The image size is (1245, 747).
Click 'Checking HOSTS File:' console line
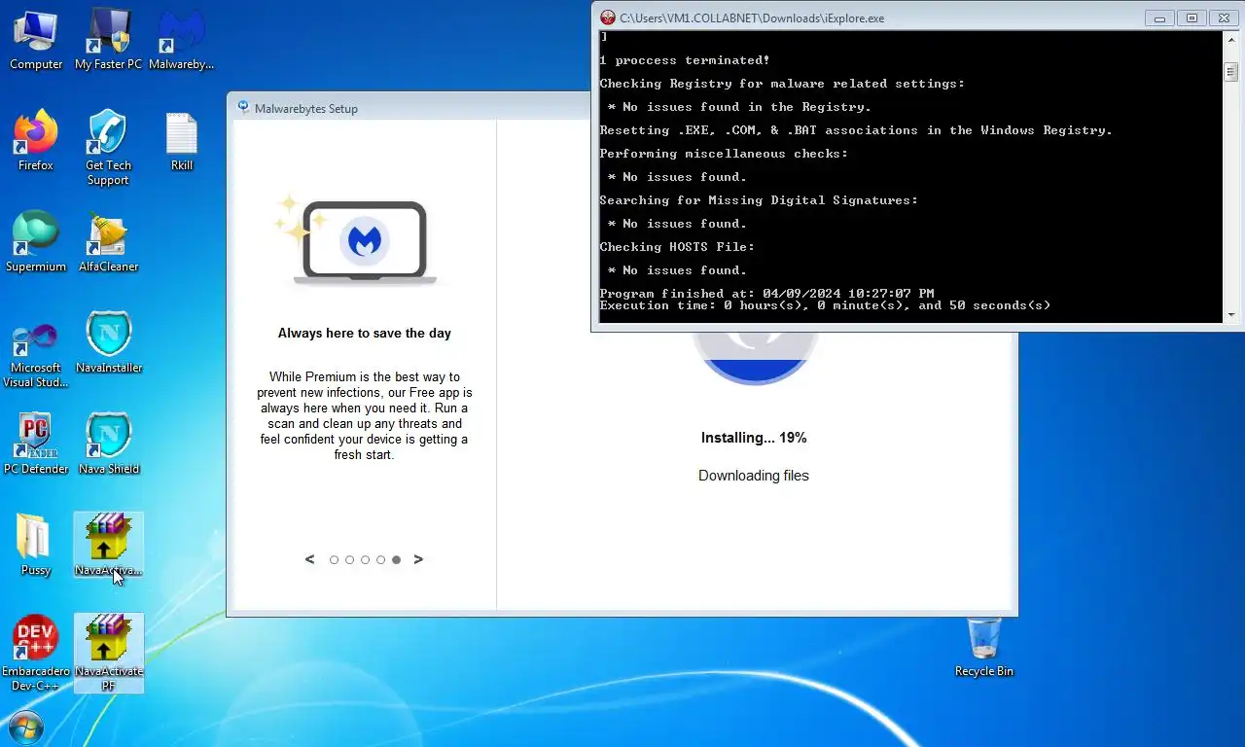tap(677, 247)
